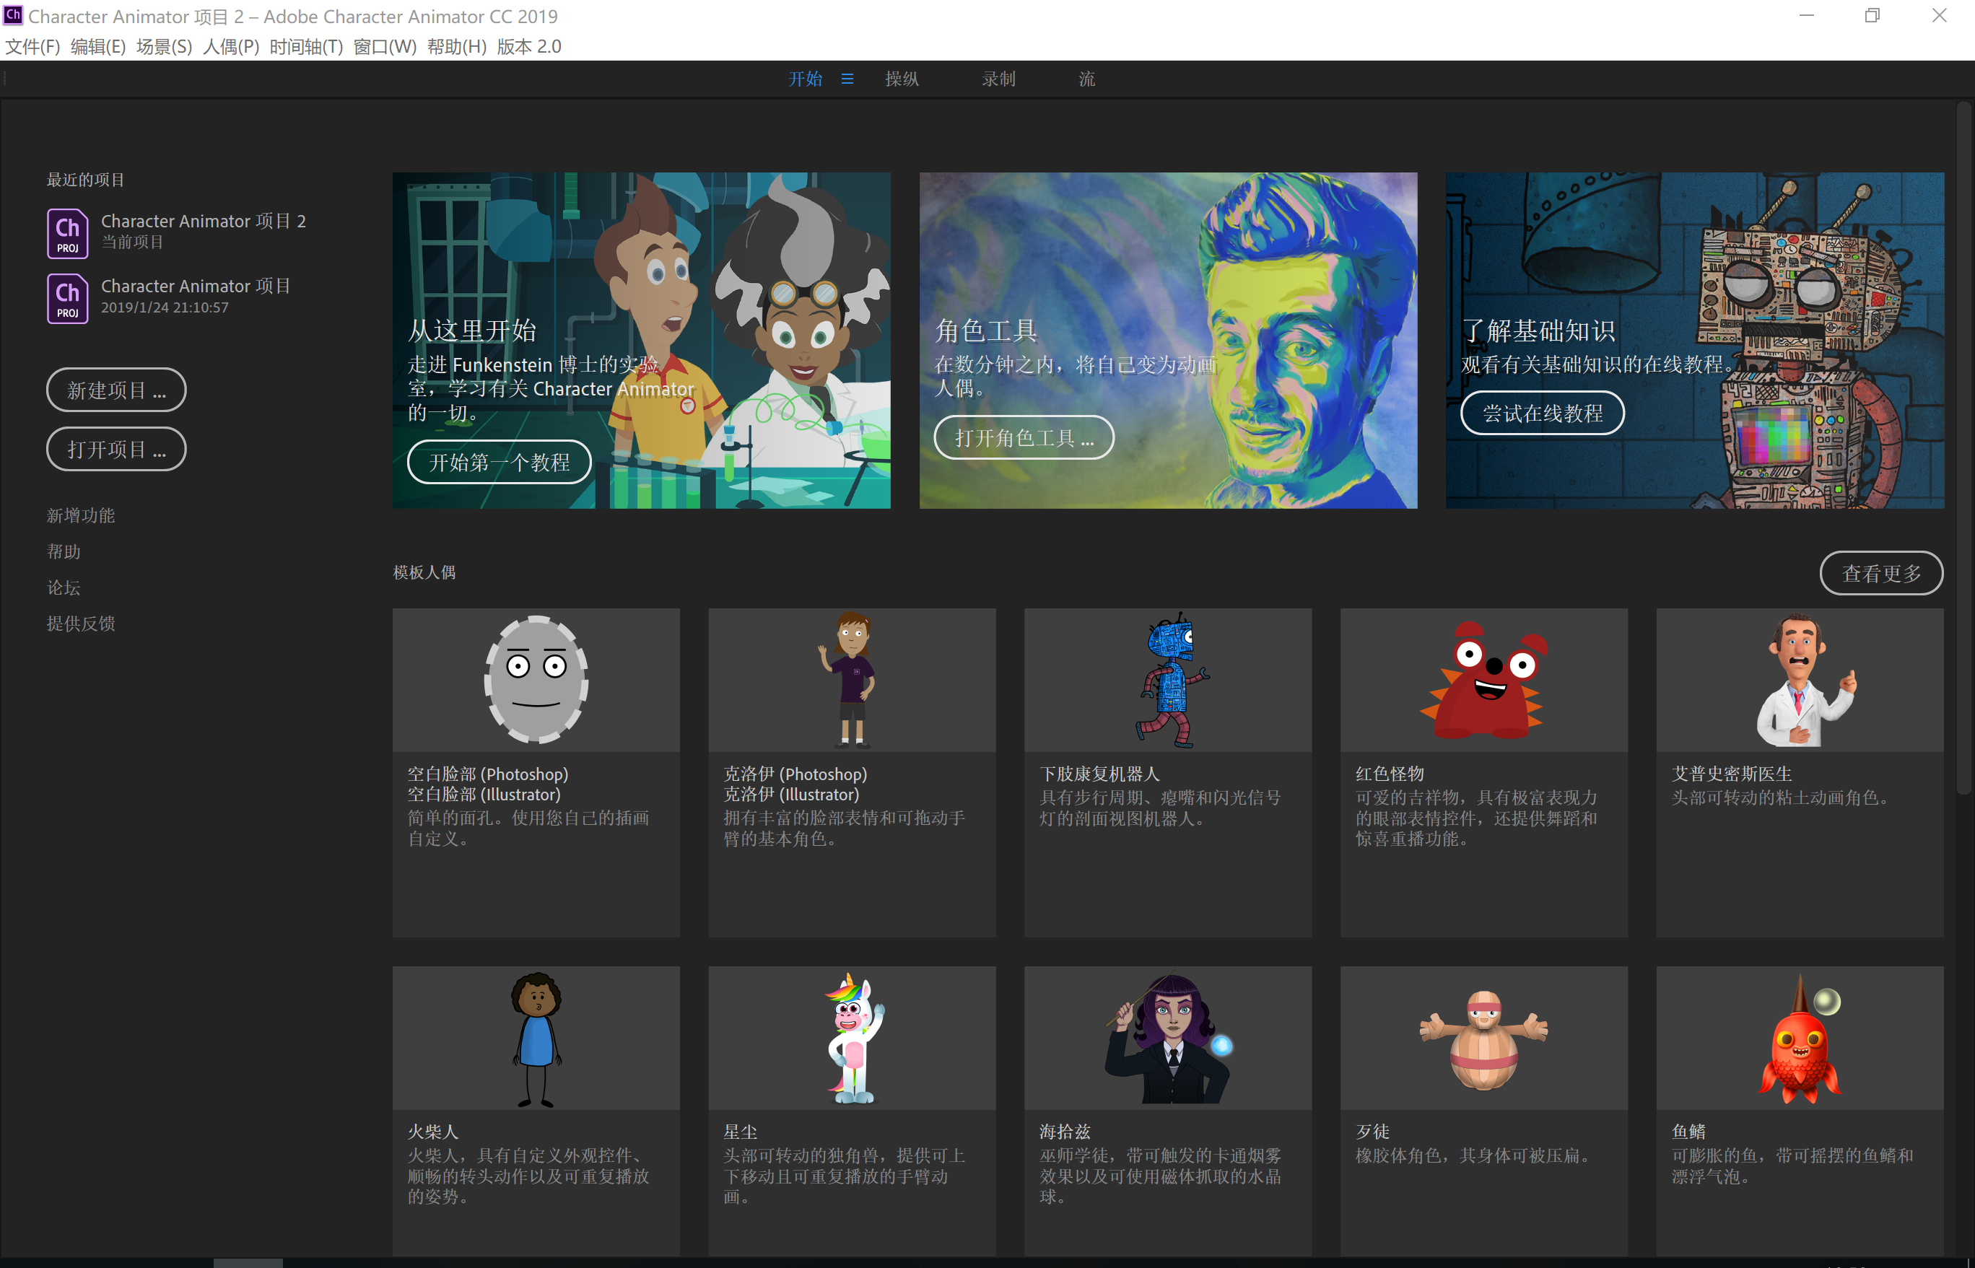The height and width of the screenshot is (1268, 1975).
Task: Click the 下肢康复机器人 title text
Action: 1099,774
